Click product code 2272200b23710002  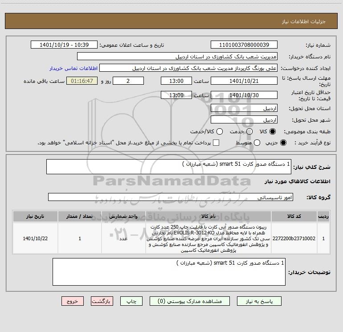(294, 238)
